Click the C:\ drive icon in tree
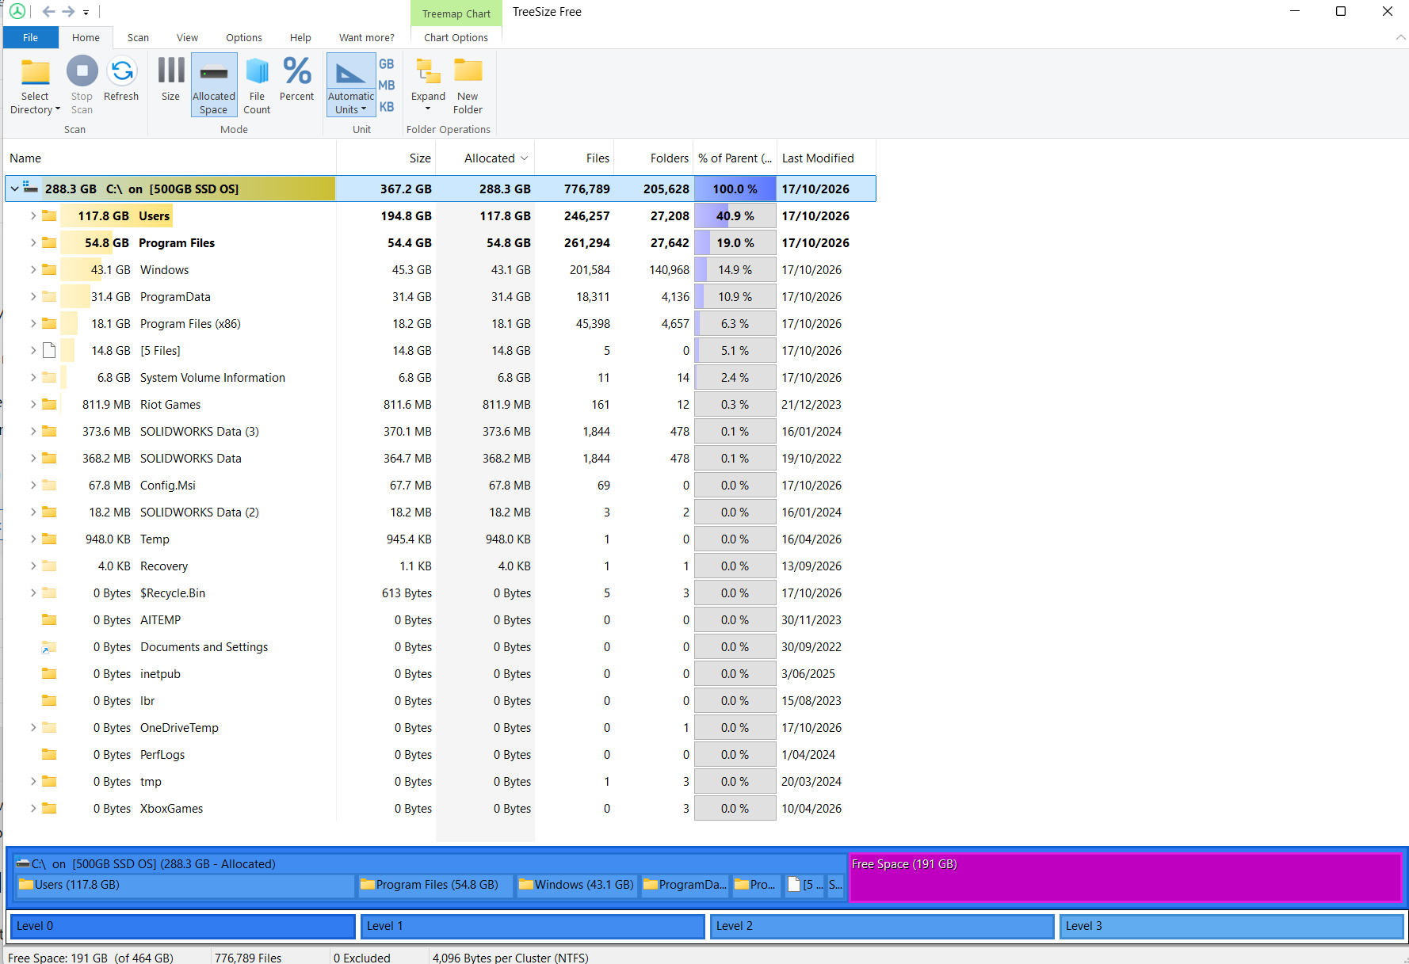The image size is (1409, 964). tap(31, 188)
